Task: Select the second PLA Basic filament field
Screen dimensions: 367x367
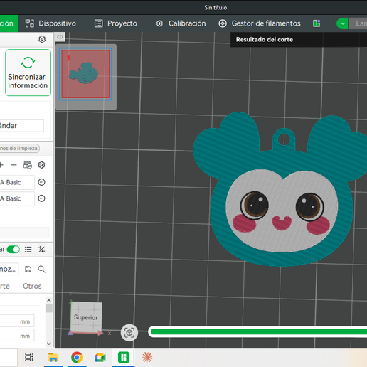Action: coord(17,198)
